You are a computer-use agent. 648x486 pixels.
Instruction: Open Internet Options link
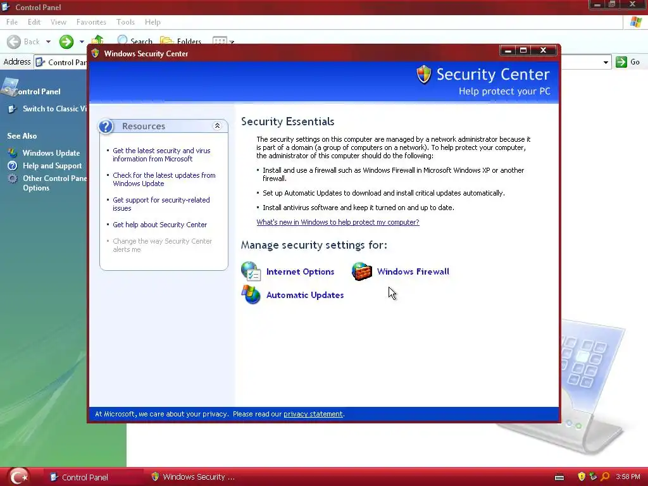tap(300, 271)
